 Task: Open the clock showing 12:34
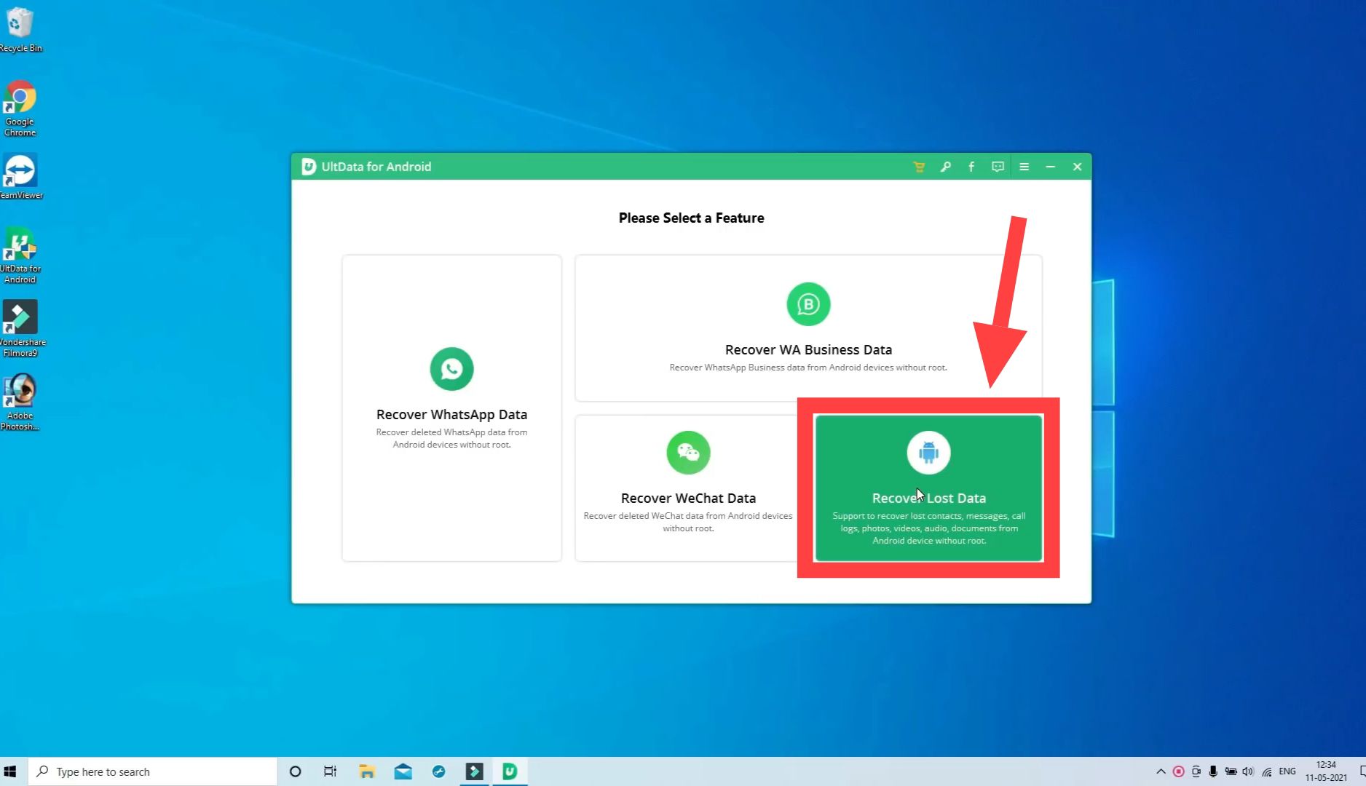click(1326, 771)
